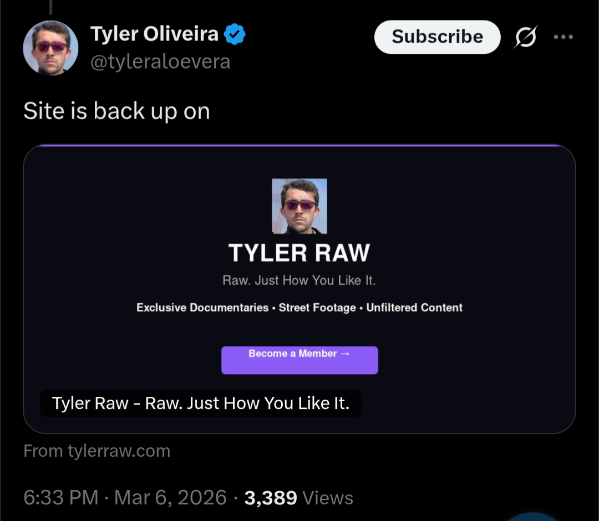
Task: Click the 6:33 PM timestamp
Action: [61, 497]
